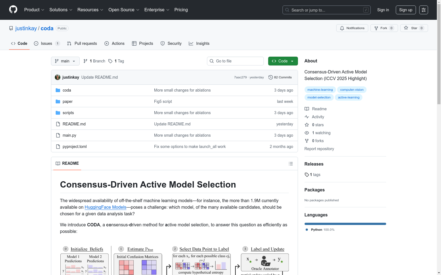Expand the Open Source menu
Screen dimensions: 441x275
[x=124, y=10]
